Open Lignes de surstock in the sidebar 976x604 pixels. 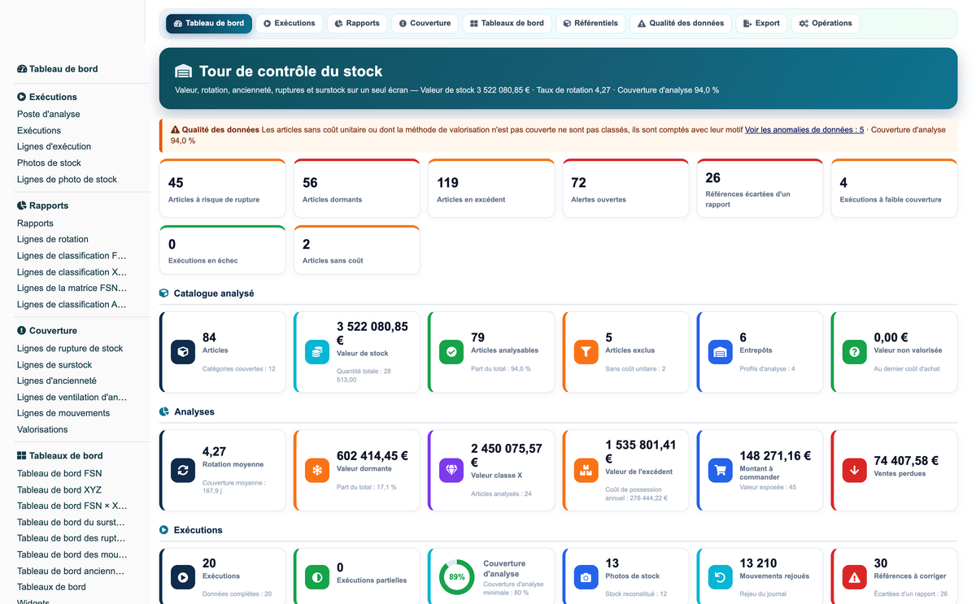54,365
